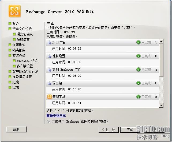Select 客户体验改善计划 step
The height and width of the screenshot is (142, 172).
coord(25,71)
